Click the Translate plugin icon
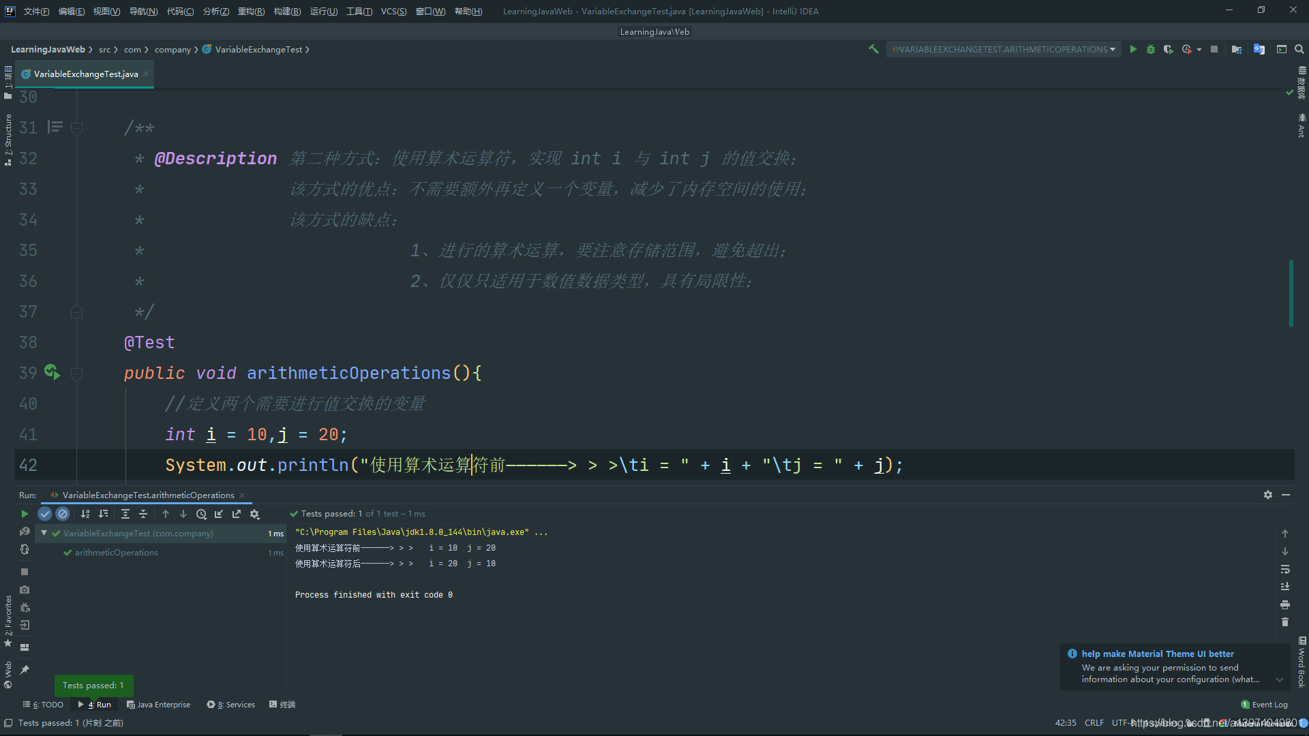This screenshot has height=736, width=1309. [x=1259, y=49]
